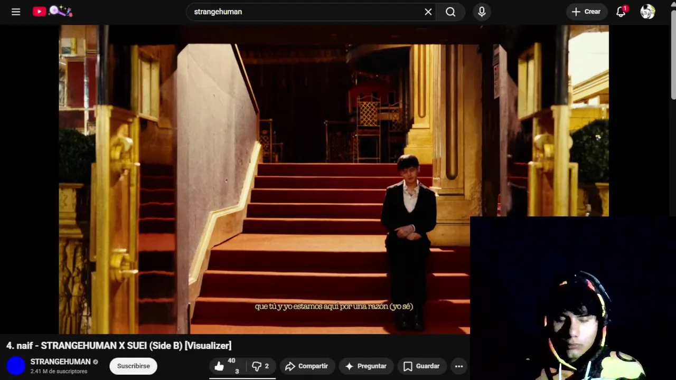The image size is (676, 380).
Task: Open the notifications bell
Action: click(x=621, y=12)
